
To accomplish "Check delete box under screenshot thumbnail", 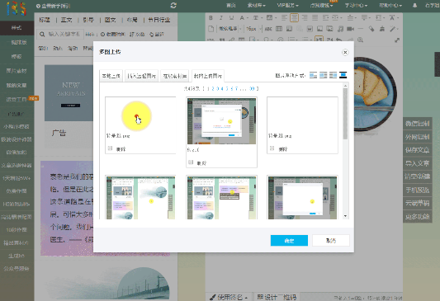I will click(191, 162).
